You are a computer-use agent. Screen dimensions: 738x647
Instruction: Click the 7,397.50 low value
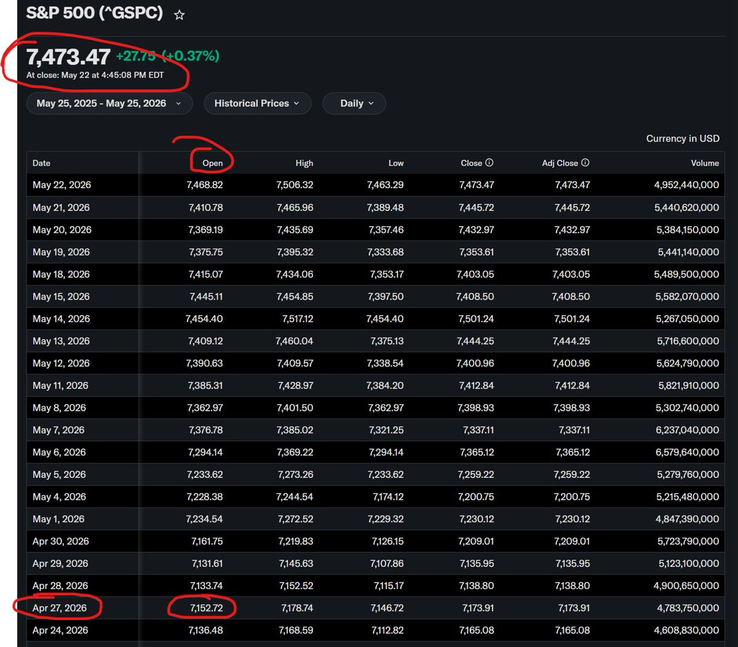coord(386,296)
